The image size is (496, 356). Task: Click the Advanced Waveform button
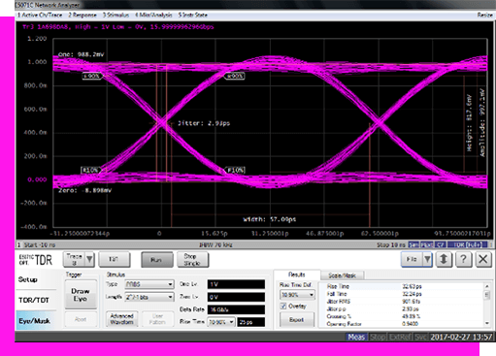pos(121,319)
